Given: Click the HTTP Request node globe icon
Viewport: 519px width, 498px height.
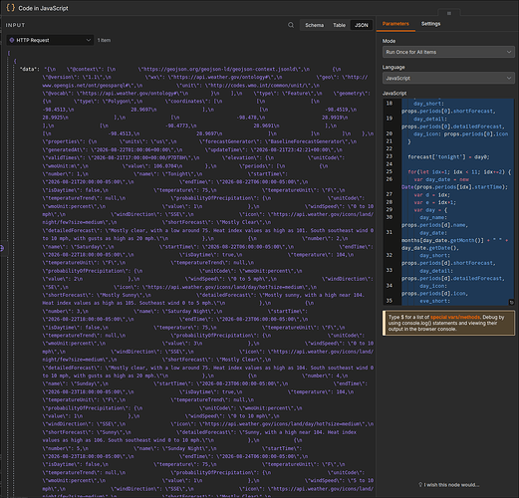Looking at the screenshot, I should (x=12, y=40).
